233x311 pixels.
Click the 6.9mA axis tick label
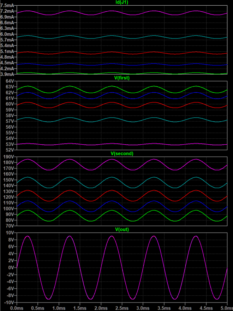7,17
